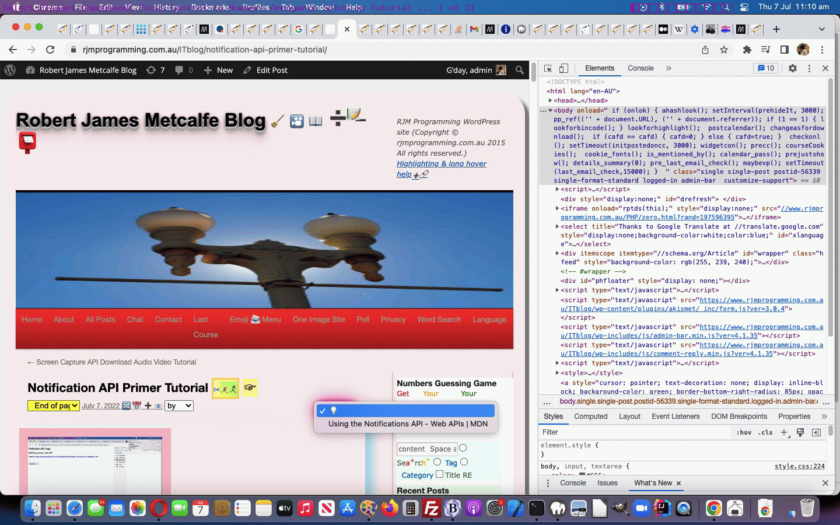Screen dimensions: 840x525
Task: Toggle .cls element classes panel
Action: click(x=766, y=432)
